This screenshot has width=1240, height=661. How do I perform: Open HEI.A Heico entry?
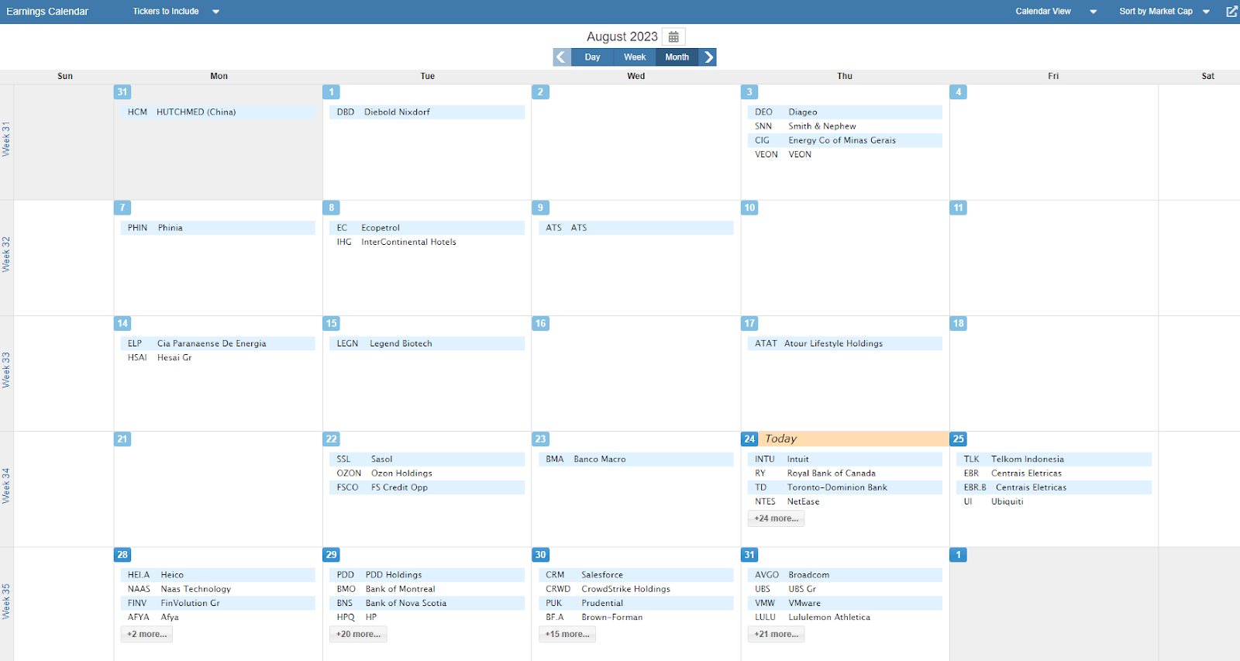click(218, 575)
